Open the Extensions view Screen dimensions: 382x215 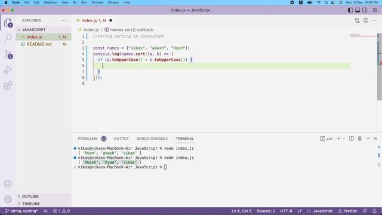tap(8, 85)
